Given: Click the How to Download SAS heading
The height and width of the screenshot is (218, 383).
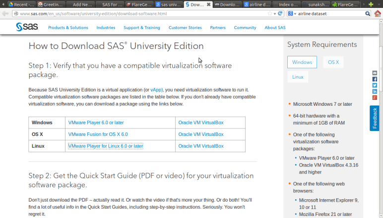Looking at the screenshot, I should (116, 46).
